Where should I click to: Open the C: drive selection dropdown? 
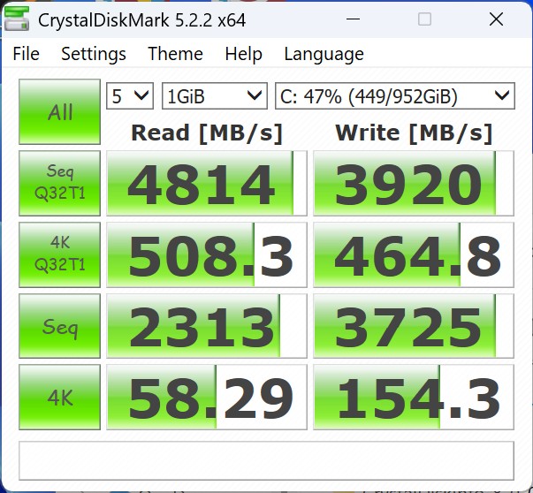(394, 95)
